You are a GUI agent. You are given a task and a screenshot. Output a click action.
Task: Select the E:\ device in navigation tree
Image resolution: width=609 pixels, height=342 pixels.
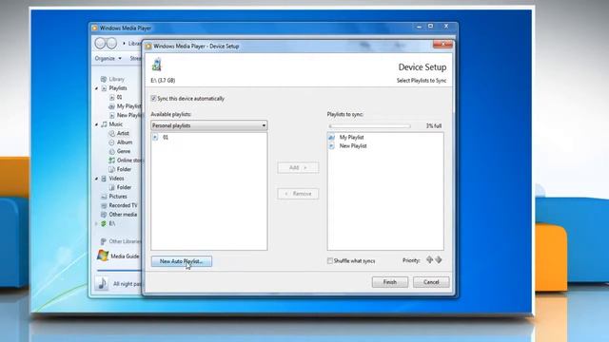(x=112, y=224)
